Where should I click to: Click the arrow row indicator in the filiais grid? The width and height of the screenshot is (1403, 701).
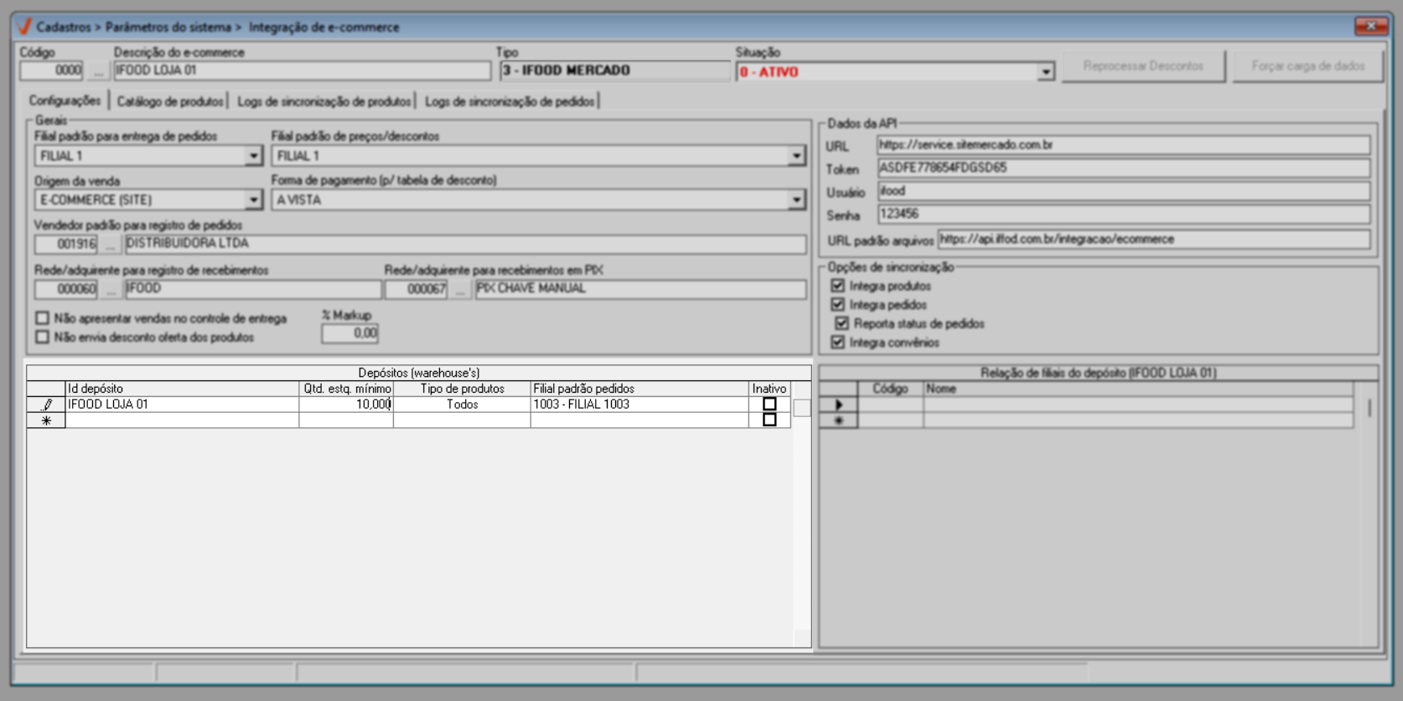(838, 405)
